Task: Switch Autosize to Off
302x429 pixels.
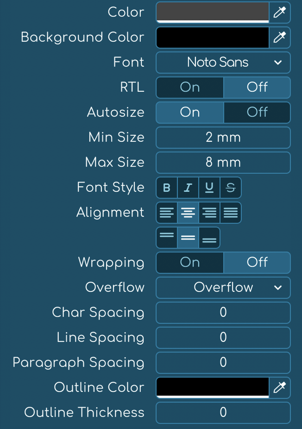Action: (x=257, y=113)
